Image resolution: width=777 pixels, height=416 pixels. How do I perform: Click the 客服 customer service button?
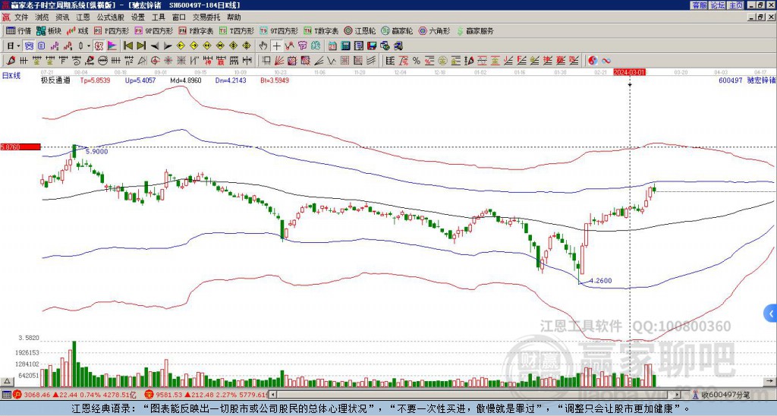[x=699, y=5]
